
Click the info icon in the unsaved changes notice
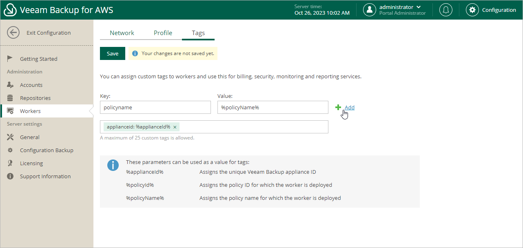135,53
